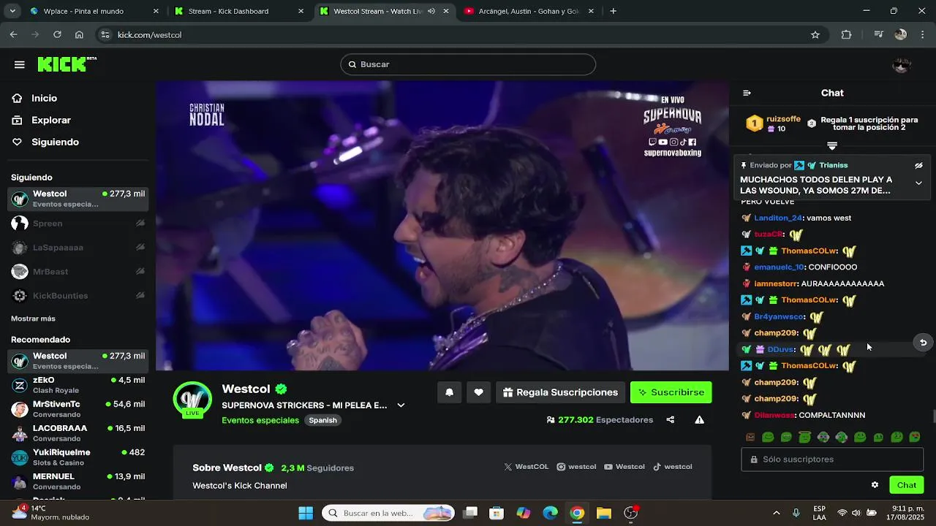
Task: Open Windows Start menu
Action: coord(306,513)
